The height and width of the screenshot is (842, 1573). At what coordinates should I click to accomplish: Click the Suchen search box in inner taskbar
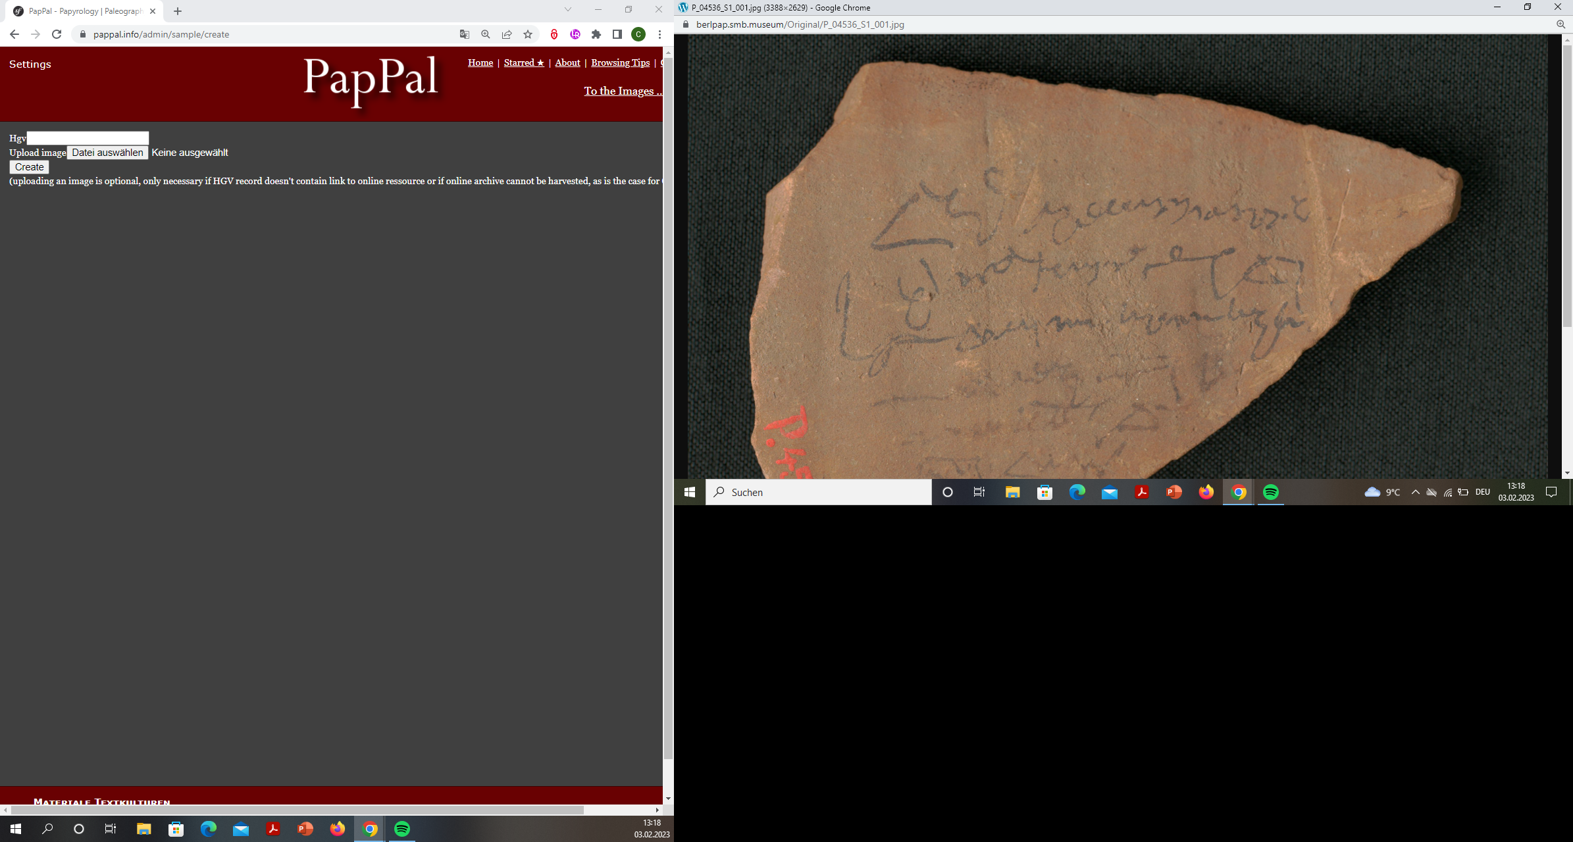pos(819,492)
